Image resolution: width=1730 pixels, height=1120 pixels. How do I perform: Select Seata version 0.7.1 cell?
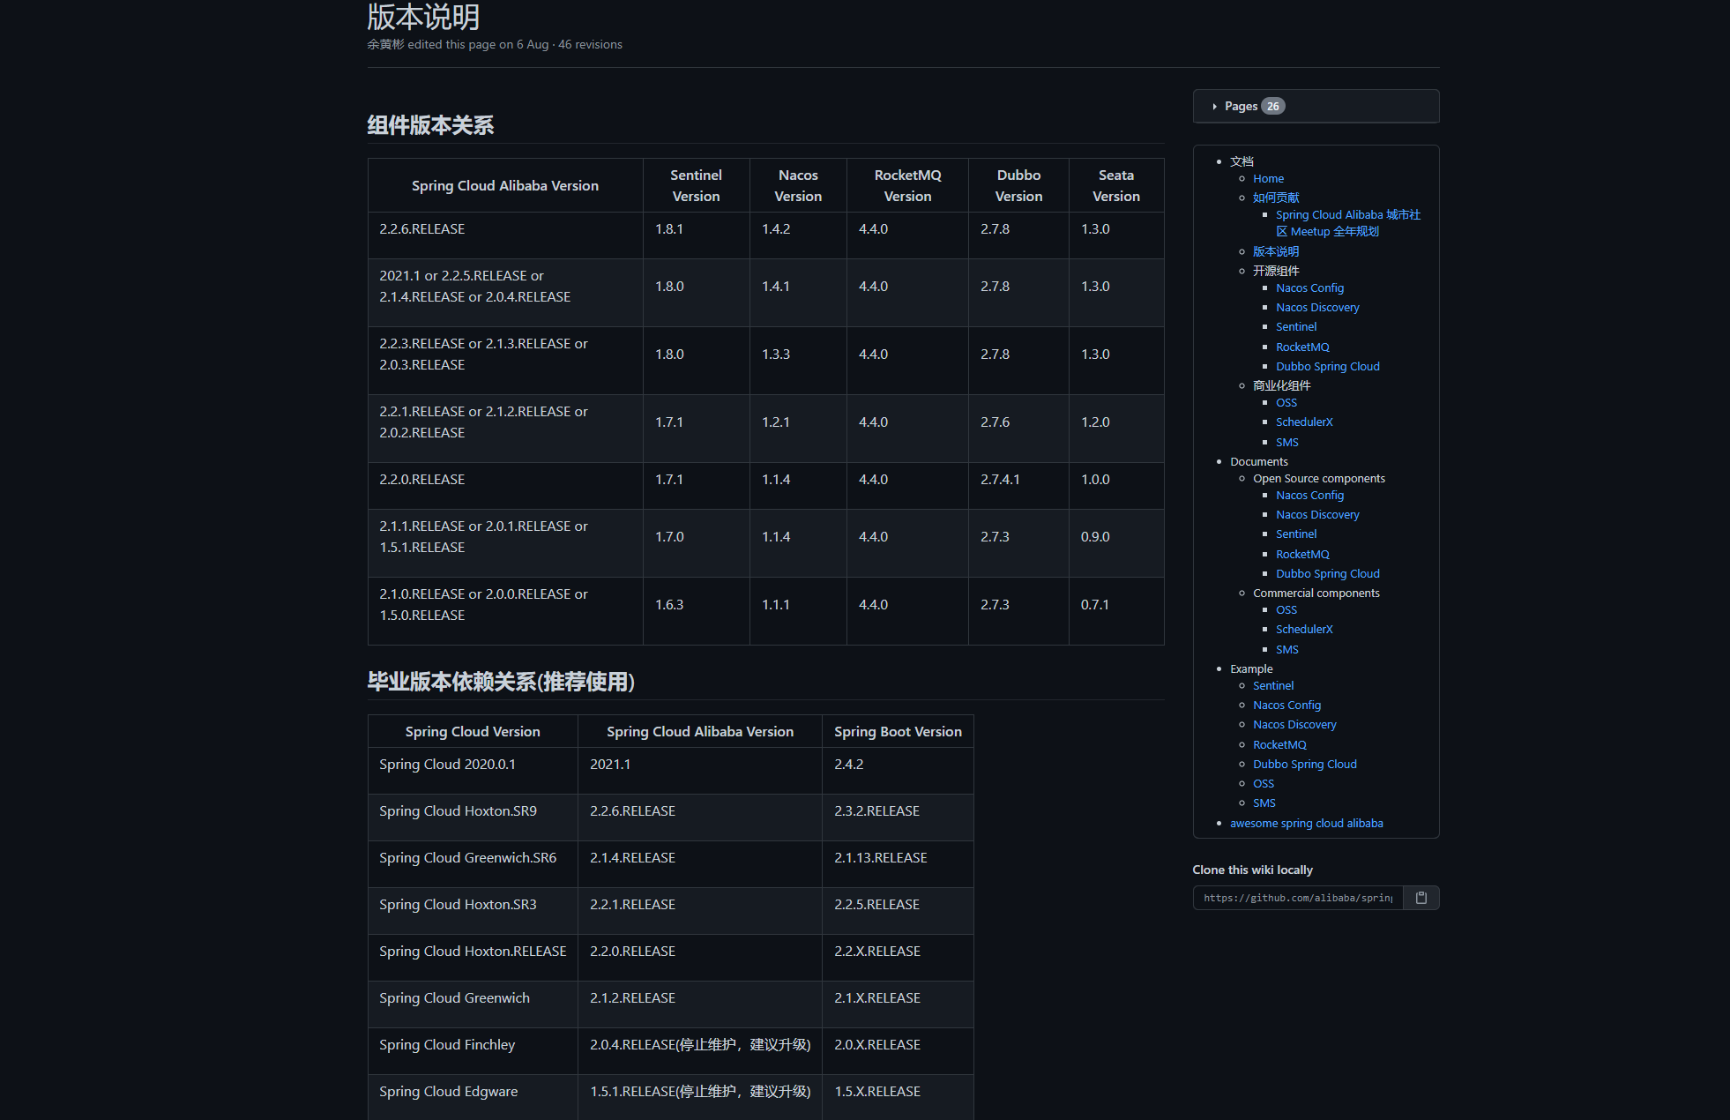pyautogui.click(x=1116, y=611)
